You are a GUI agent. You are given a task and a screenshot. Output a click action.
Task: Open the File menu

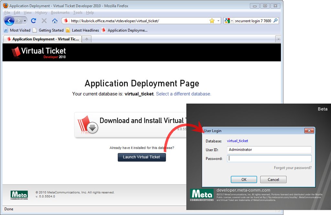click(x=7, y=13)
